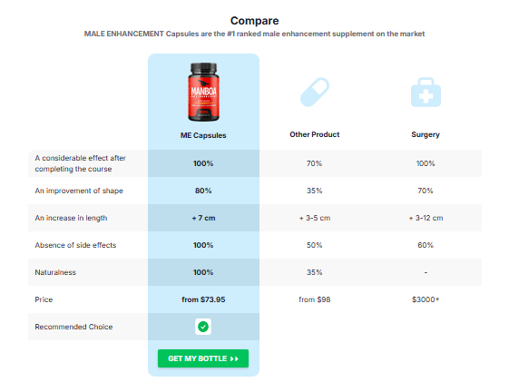Click the + 7 cm length value
This screenshot has height=392, width=509.
[203, 218]
